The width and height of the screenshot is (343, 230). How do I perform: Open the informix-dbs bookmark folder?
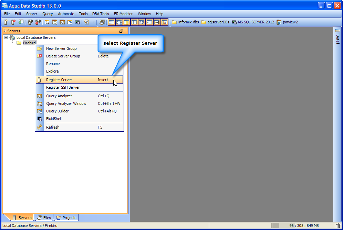click(185, 22)
